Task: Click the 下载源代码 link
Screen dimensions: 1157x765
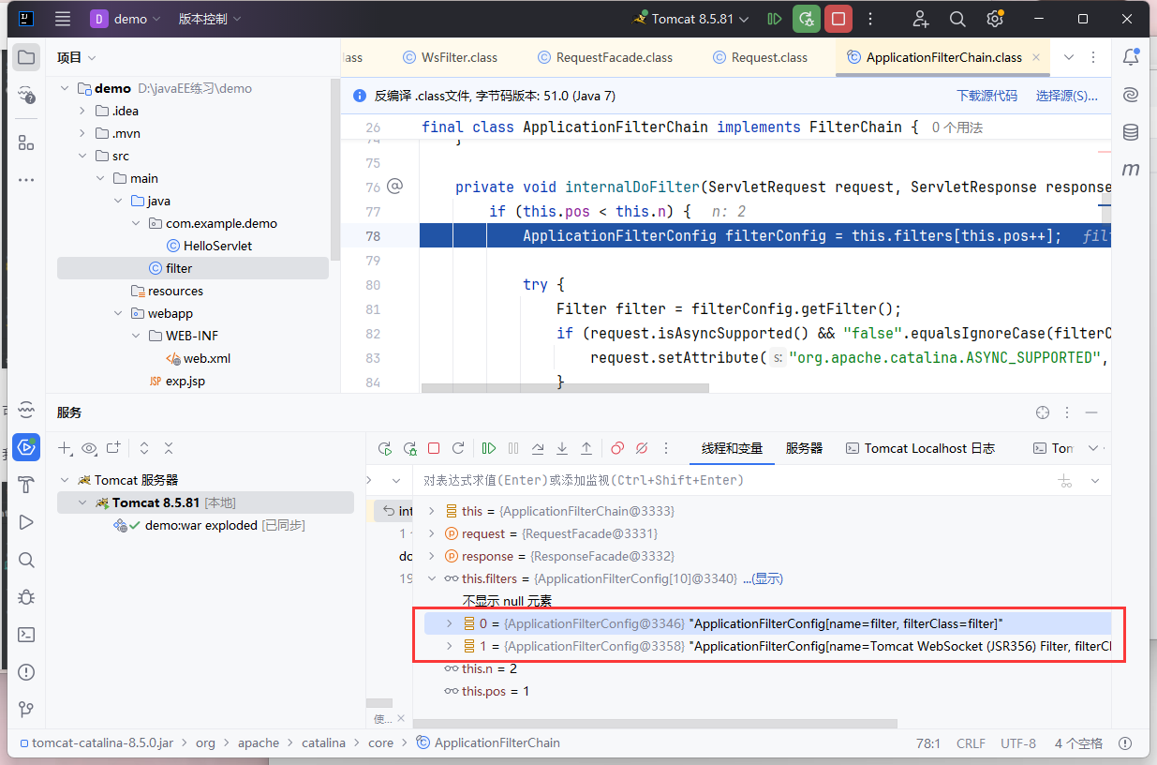Action: pyautogui.click(x=986, y=96)
